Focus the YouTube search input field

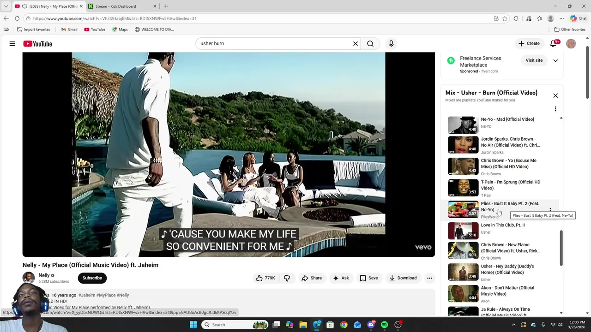tap(275, 44)
